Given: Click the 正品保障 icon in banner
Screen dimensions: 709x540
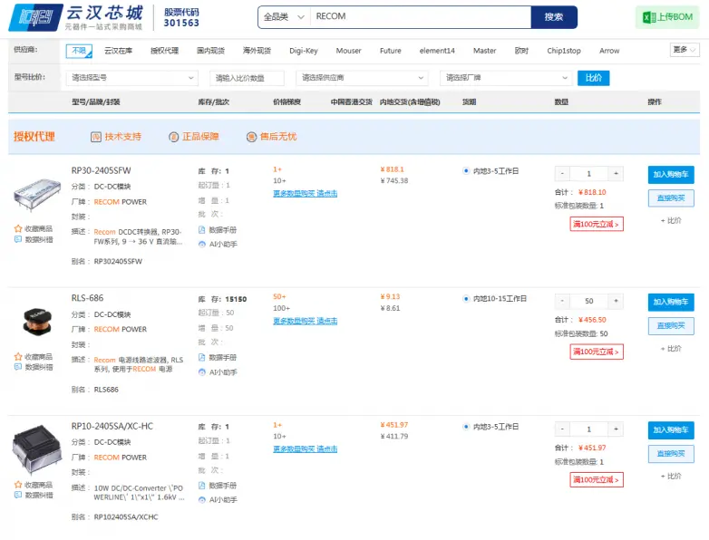Looking at the screenshot, I should 174,137.
